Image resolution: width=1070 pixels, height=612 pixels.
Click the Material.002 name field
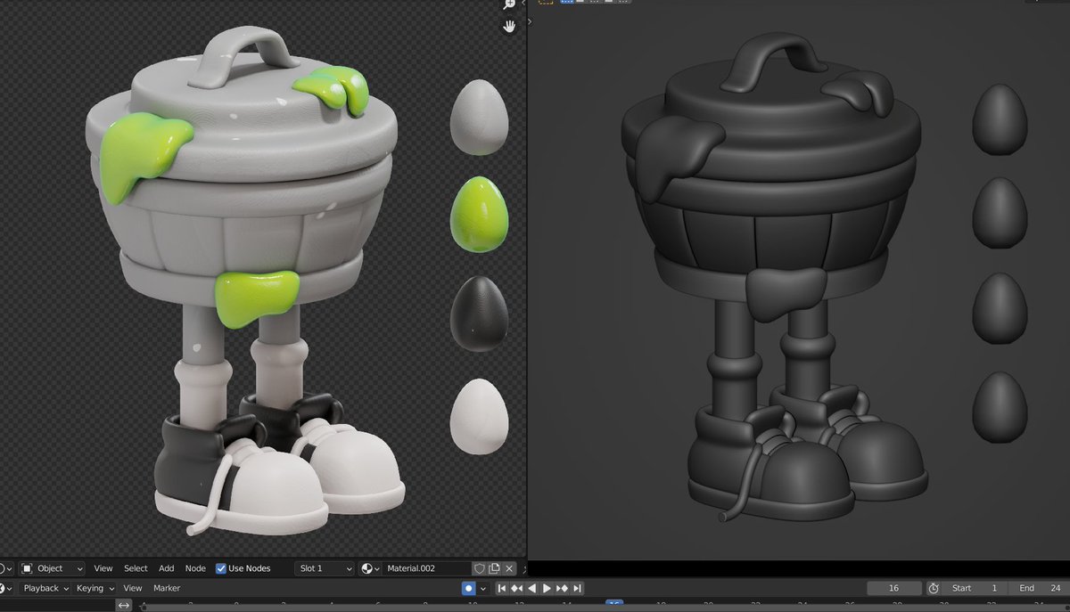tap(426, 568)
